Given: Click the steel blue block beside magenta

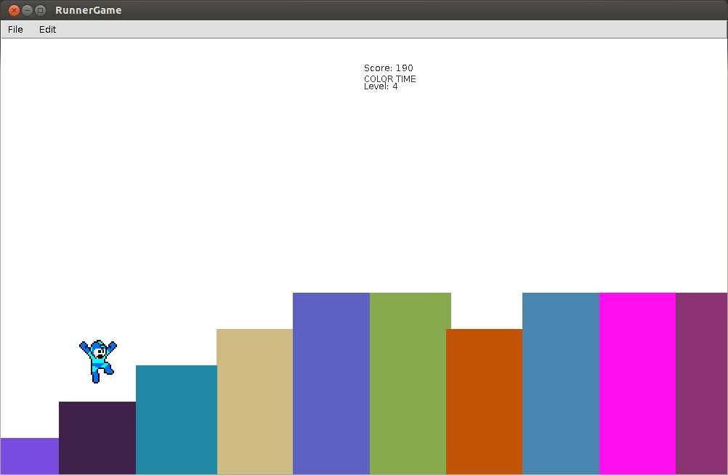Looking at the screenshot, I should tap(561, 383).
